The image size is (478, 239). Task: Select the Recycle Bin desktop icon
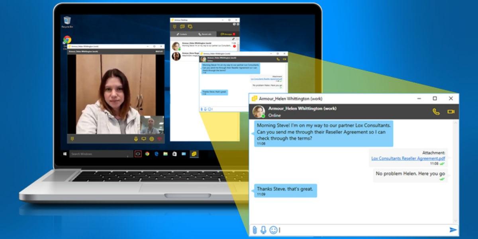coord(67,22)
